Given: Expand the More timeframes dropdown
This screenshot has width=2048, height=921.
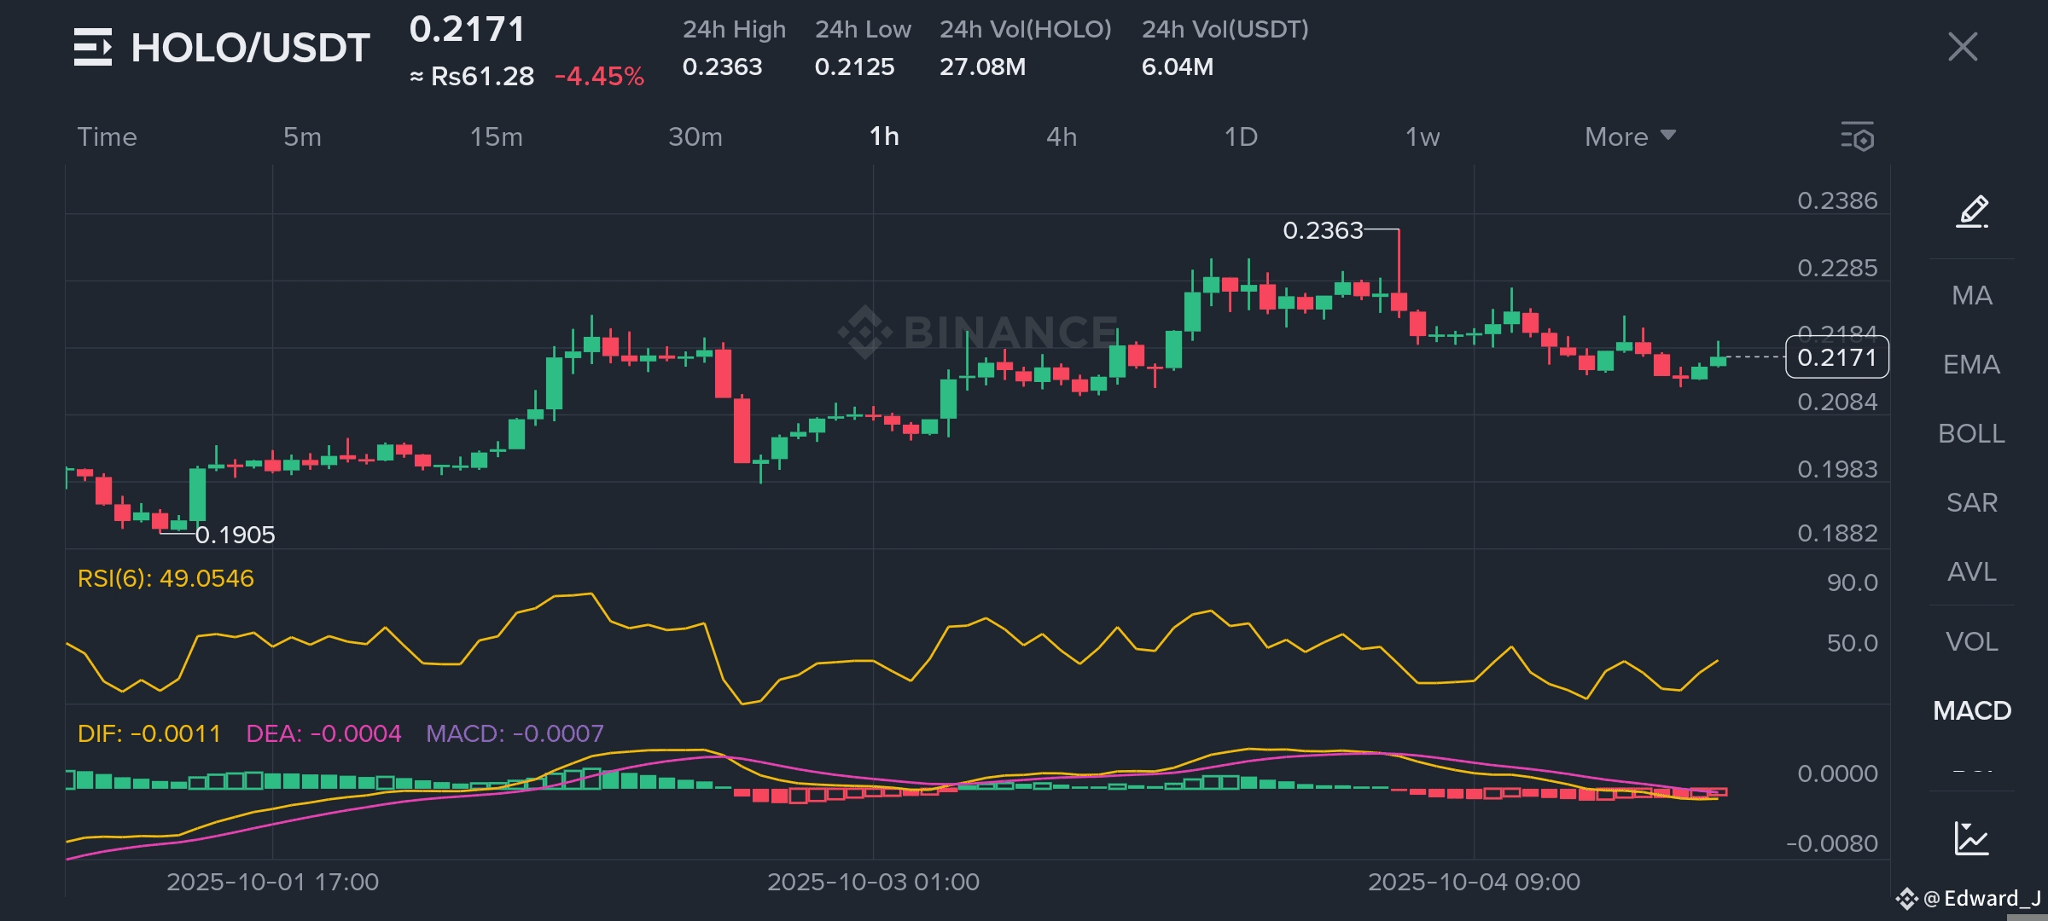Looking at the screenshot, I should coord(1629,136).
